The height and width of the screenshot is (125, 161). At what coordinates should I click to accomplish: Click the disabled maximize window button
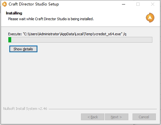pos(138,4)
